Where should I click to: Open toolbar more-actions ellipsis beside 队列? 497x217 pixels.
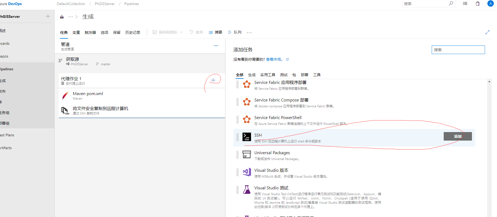click(x=249, y=32)
